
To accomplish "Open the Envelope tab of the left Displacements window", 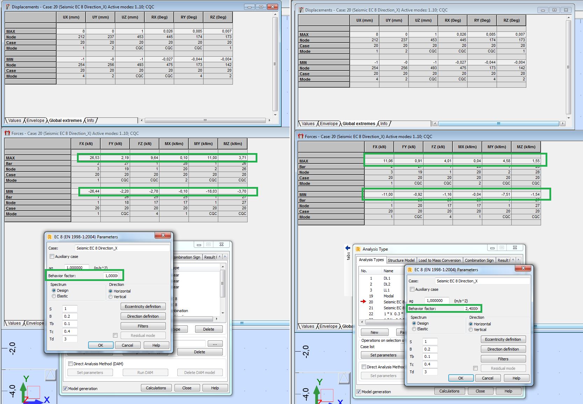I will (35, 121).
